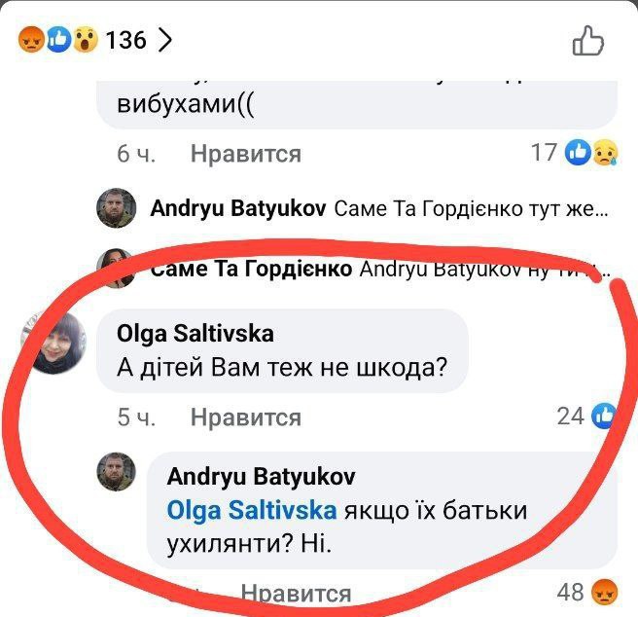The width and height of the screenshot is (638, 617).
Task: Click the blue like reaction in post summary
Action: [58, 40]
